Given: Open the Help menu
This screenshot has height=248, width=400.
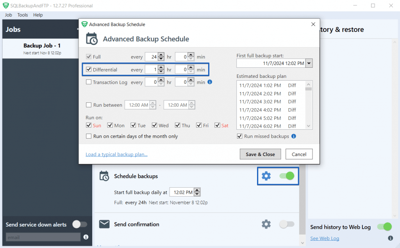Looking at the screenshot, I should tap(38, 15).
